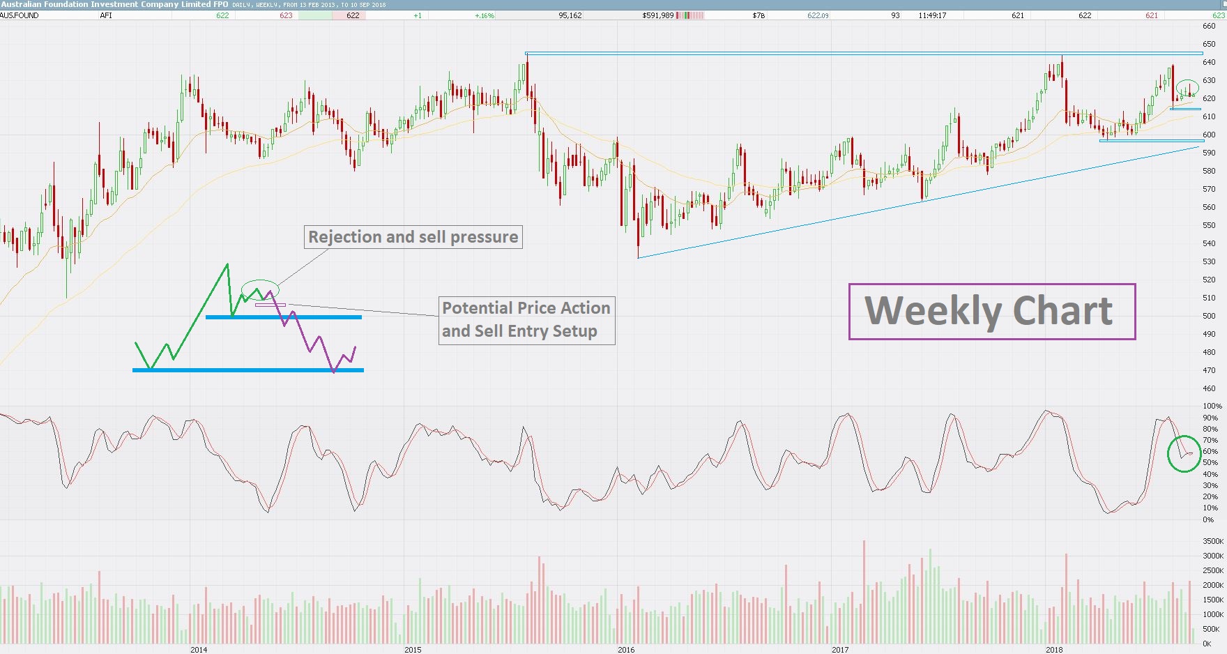Click the 50% oscillator axis label
This screenshot has width=1227, height=654.
point(1210,462)
